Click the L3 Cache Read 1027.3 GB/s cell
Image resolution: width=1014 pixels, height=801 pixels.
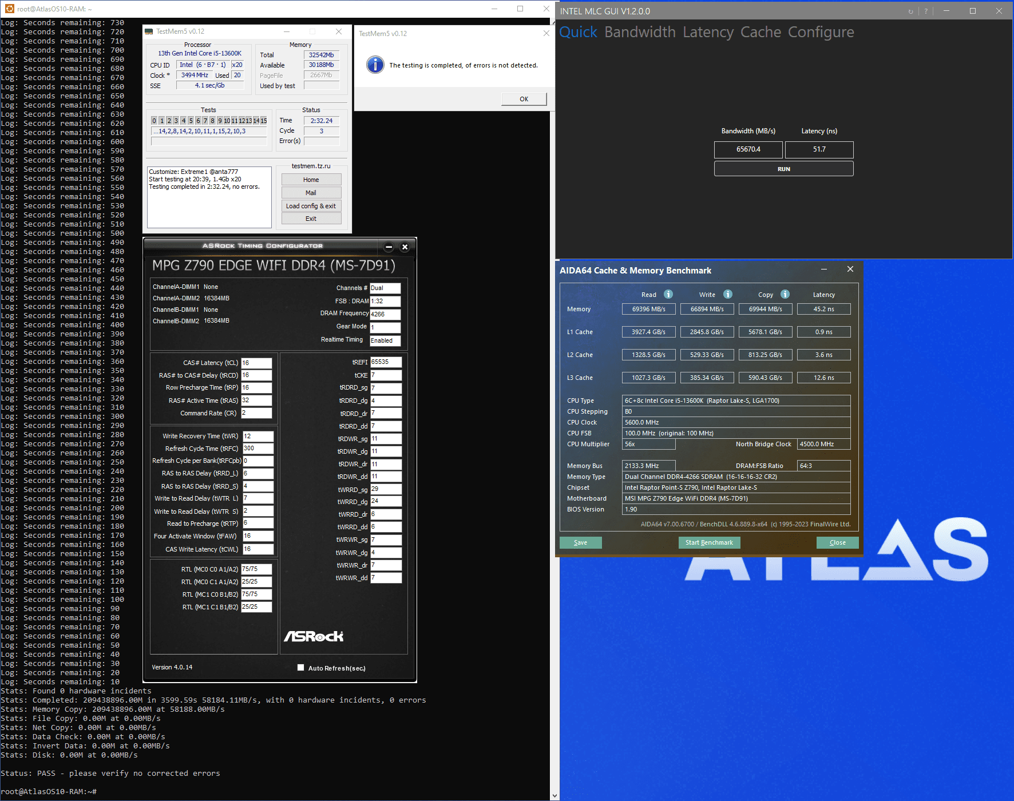[x=648, y=378]
